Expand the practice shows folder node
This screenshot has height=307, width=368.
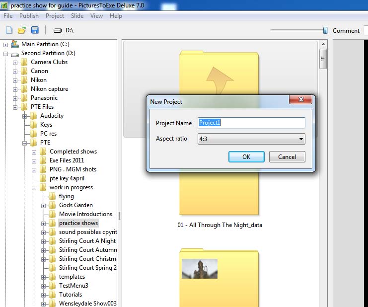tap(43, 224)
